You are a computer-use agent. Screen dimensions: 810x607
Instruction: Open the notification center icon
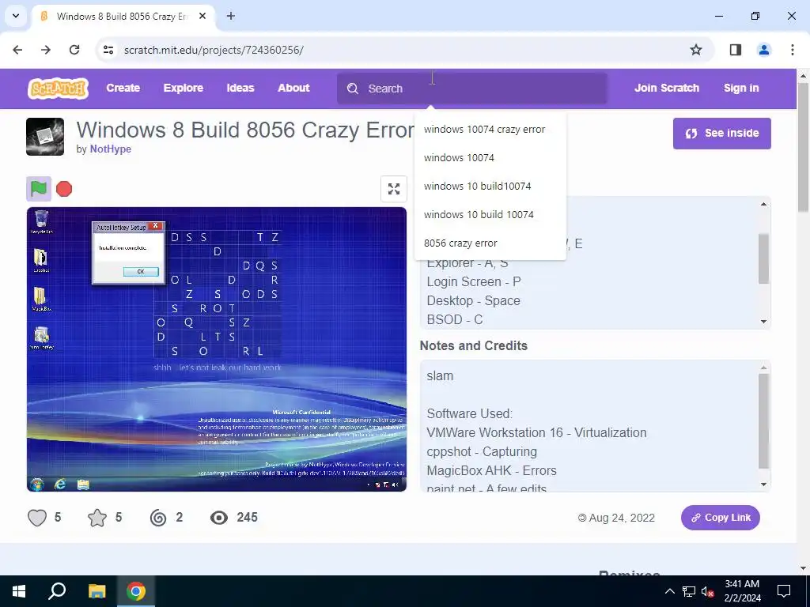coord(784,591)
